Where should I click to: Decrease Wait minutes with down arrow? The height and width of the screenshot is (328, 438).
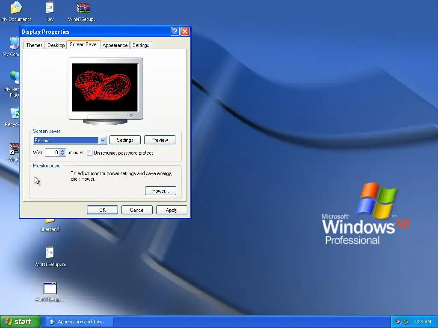(62, 155)
